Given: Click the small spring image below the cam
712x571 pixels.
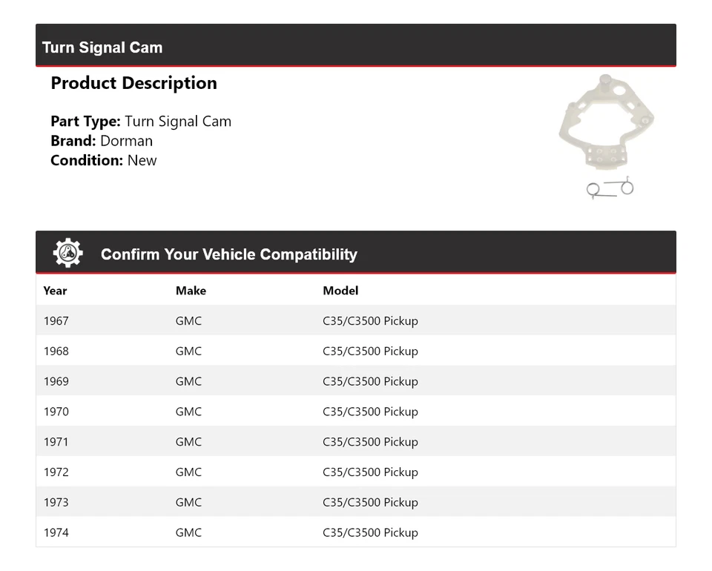Looking at the screenshot, I should coord(610,188).
